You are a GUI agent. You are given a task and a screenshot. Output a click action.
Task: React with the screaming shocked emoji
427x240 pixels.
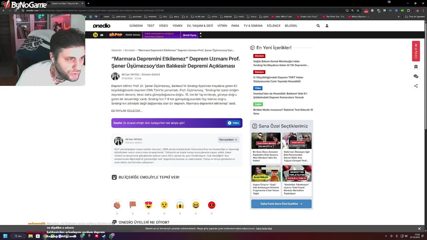(180, 205)
